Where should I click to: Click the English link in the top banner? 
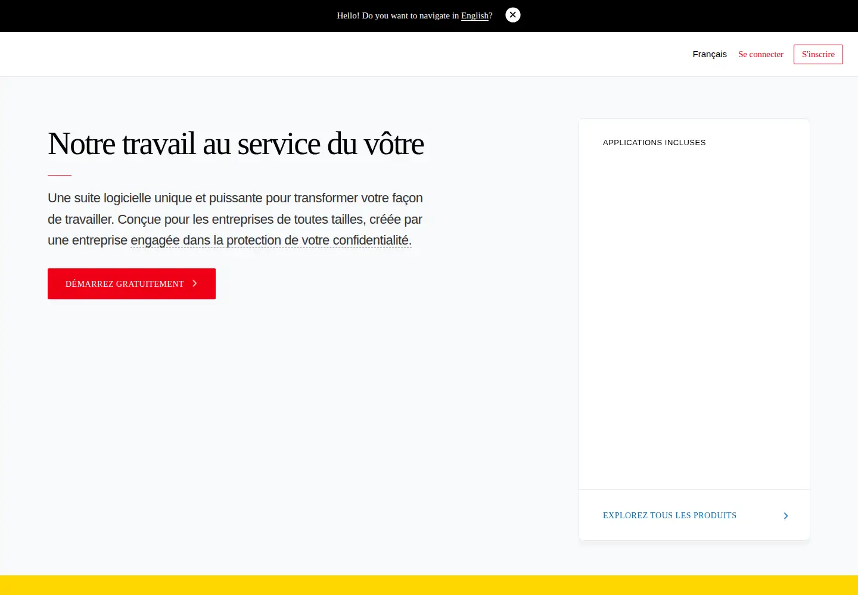click(475, 15)
